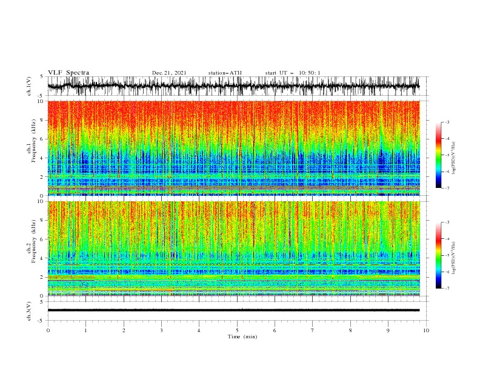The image size is (480, 371).
Task: Click the '-7' tick on ch.2 colorbar
Action: [447, 289]
